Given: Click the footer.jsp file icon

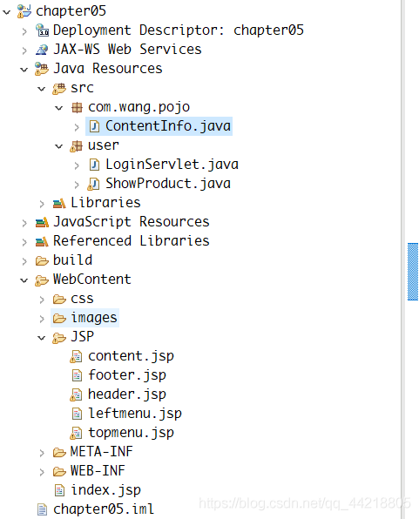Looking at the screenshot, I should coord(77,375).
